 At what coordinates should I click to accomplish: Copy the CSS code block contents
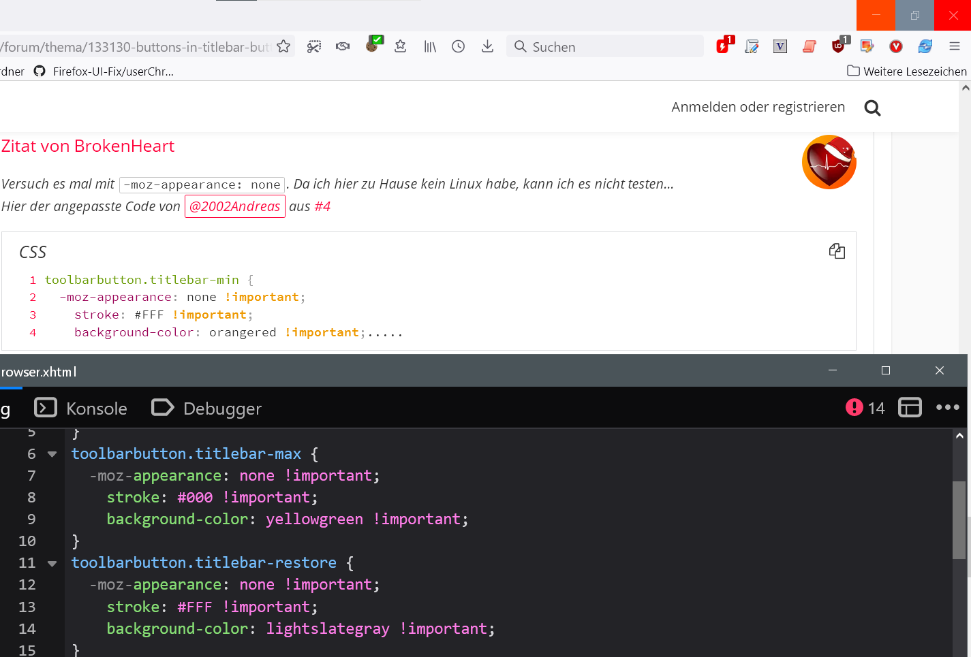click(837, 251)
